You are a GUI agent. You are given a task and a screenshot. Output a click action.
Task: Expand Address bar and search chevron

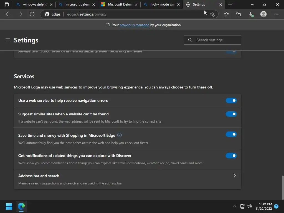(235, 176)
